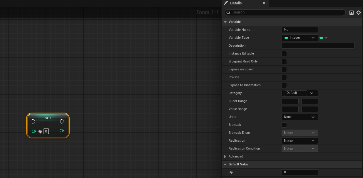The width and height of the screenshot is (363, 178).
Task: Click the Details search field
Action: tap(285, 13)
